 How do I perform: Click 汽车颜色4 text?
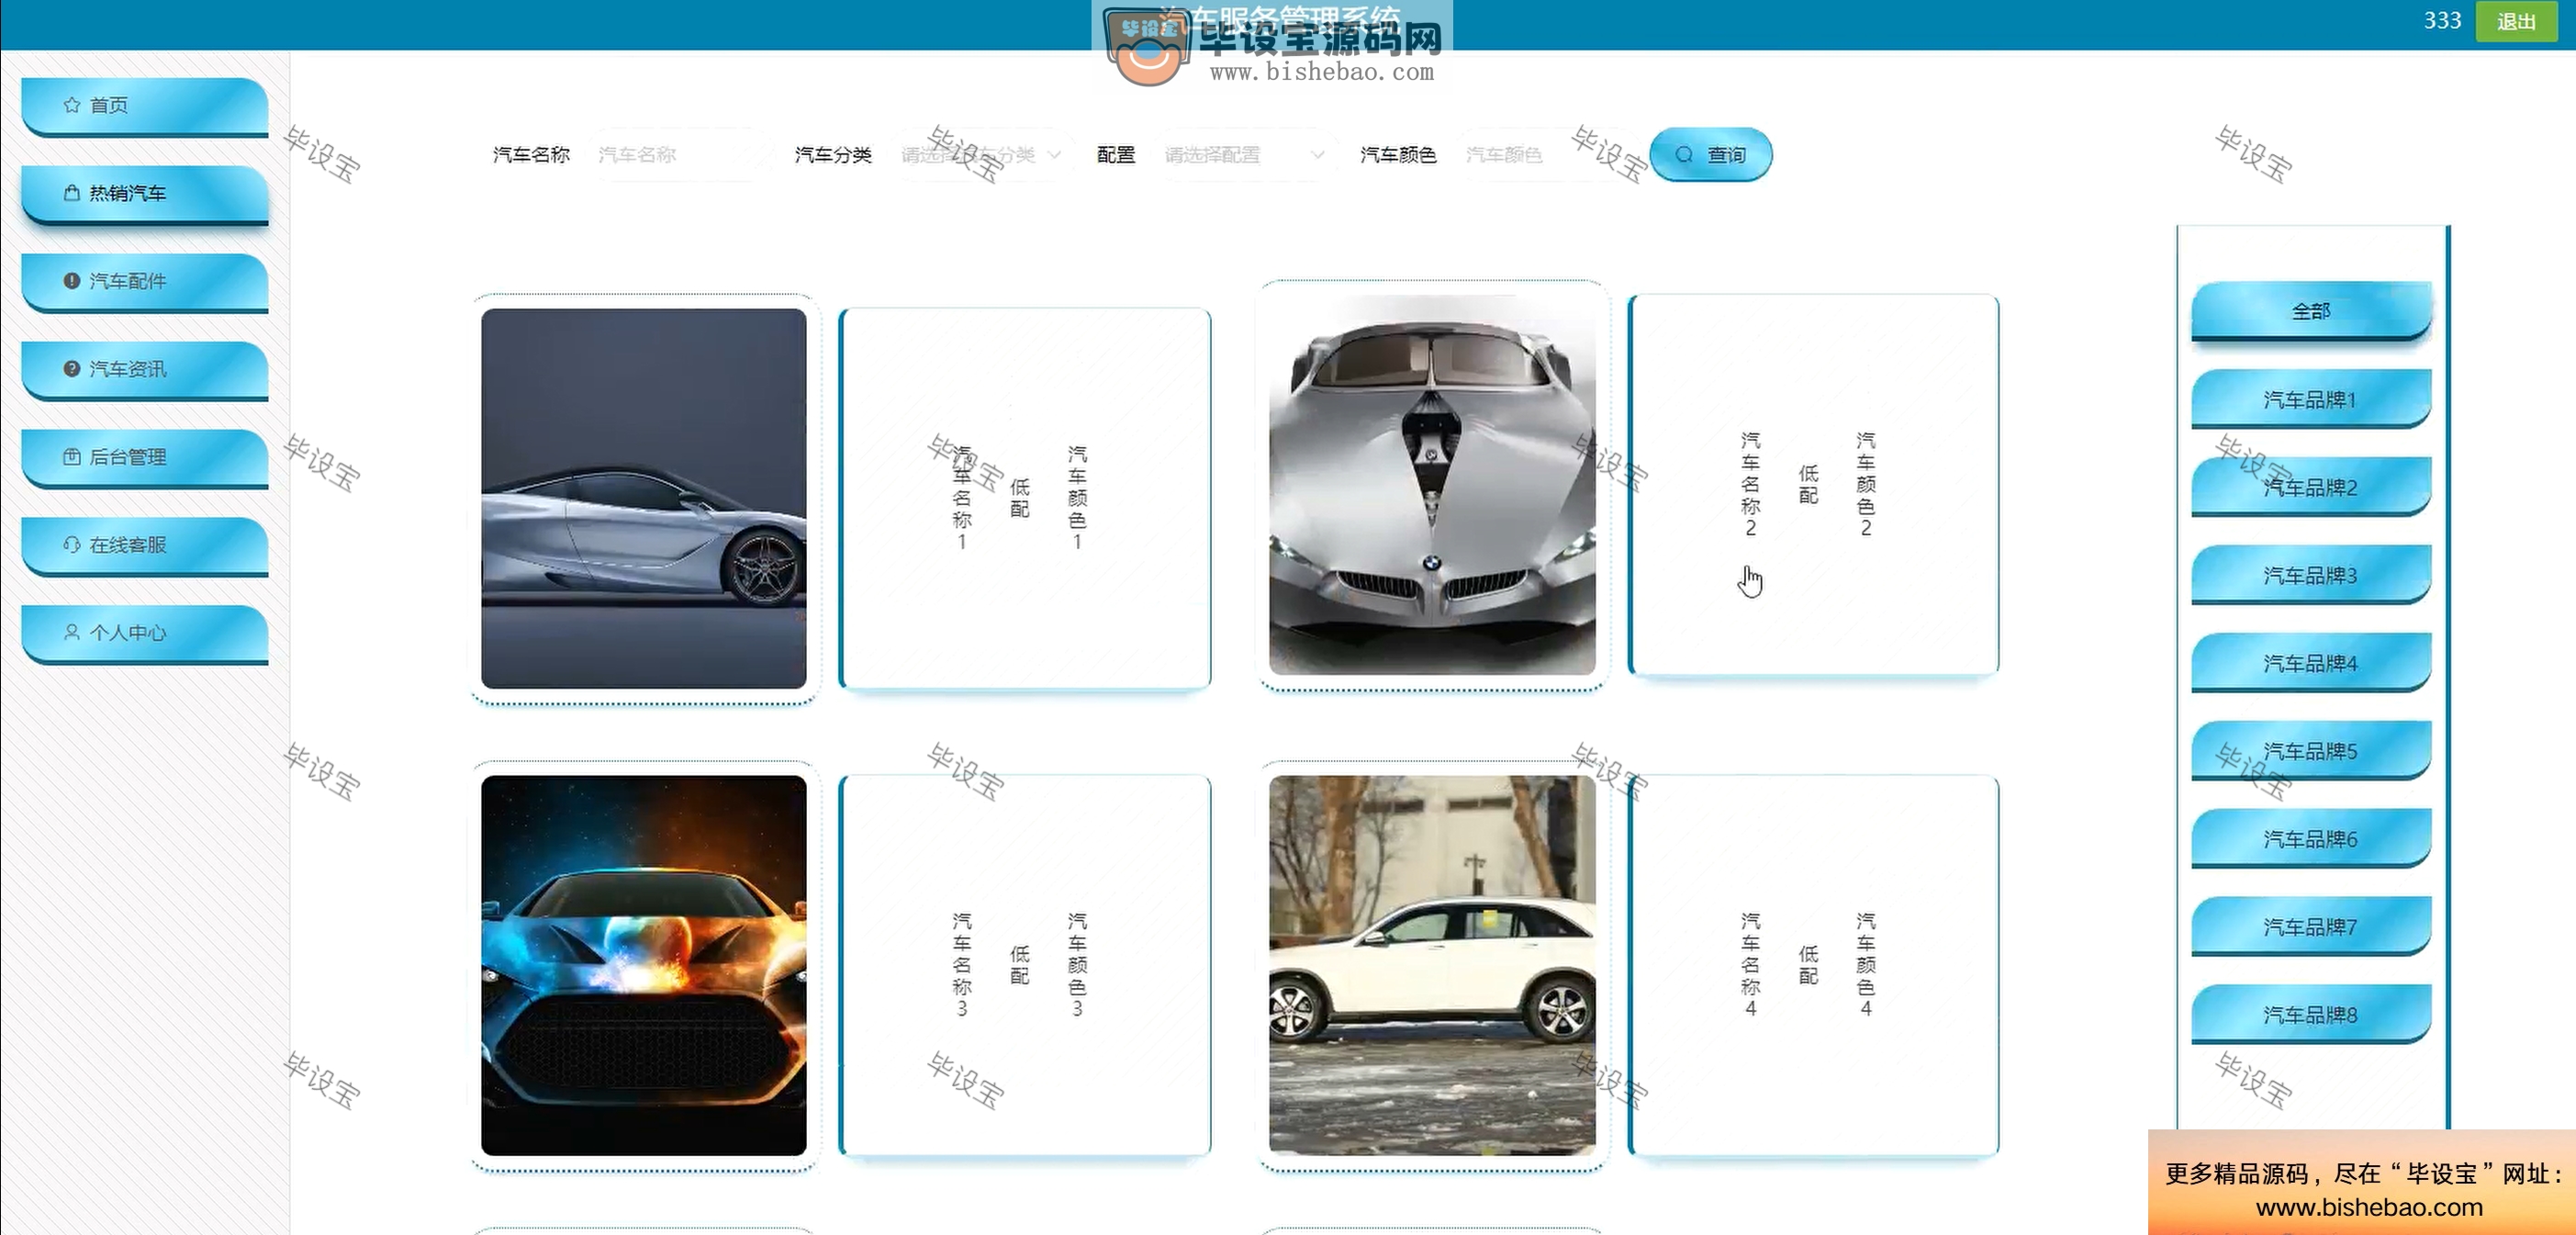1866,965
